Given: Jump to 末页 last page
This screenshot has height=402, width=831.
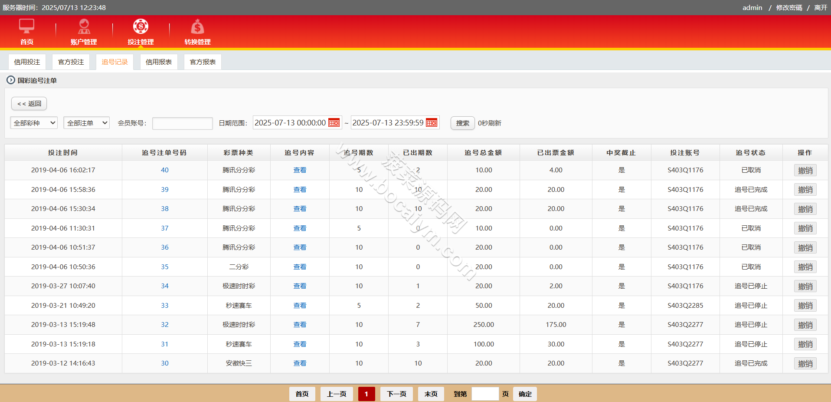Looking at the screenshot, I should tap(431, 394).
